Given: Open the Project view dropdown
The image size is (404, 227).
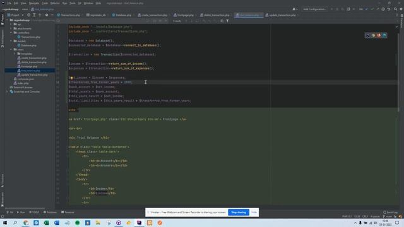Looking at the screenshot, I should coord(15,15).
